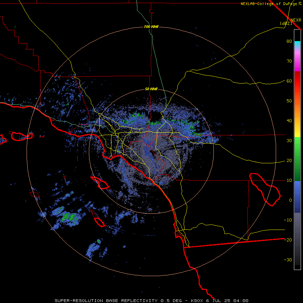303x303 pixels.
Task: Click the '6 JUL 25 04:00' timestamp
Action: [227, 301]
